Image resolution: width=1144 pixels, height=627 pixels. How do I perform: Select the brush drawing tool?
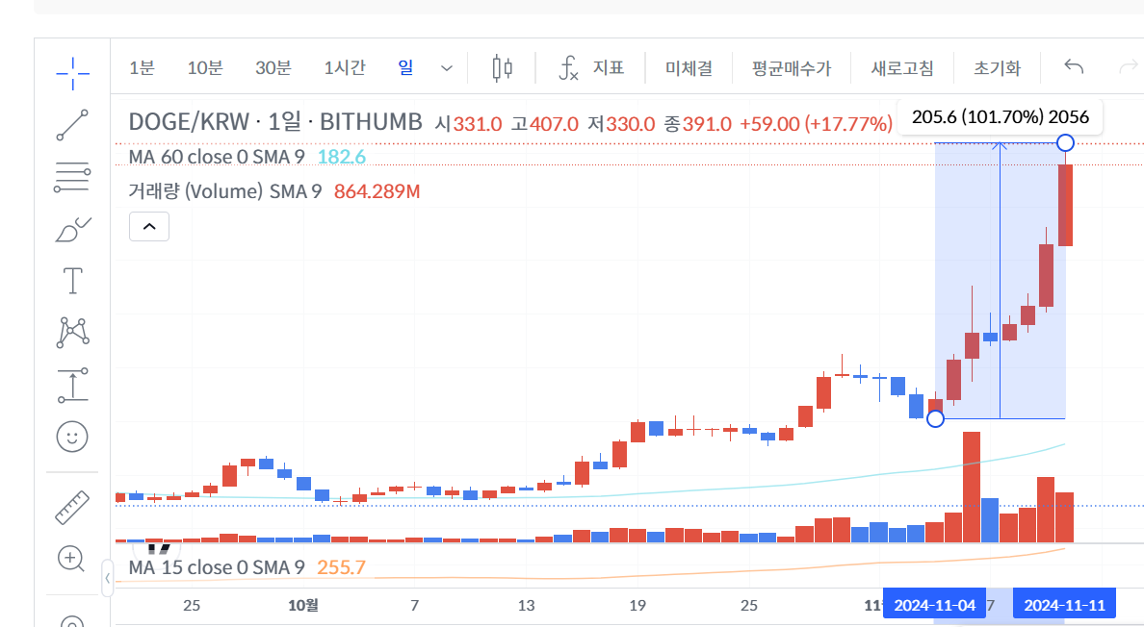(72, 230)
